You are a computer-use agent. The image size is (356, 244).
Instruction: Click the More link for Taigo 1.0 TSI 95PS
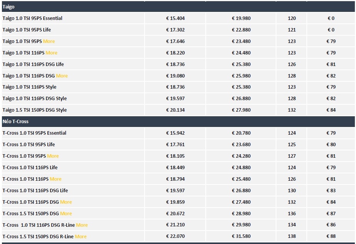tap(49, 41)
